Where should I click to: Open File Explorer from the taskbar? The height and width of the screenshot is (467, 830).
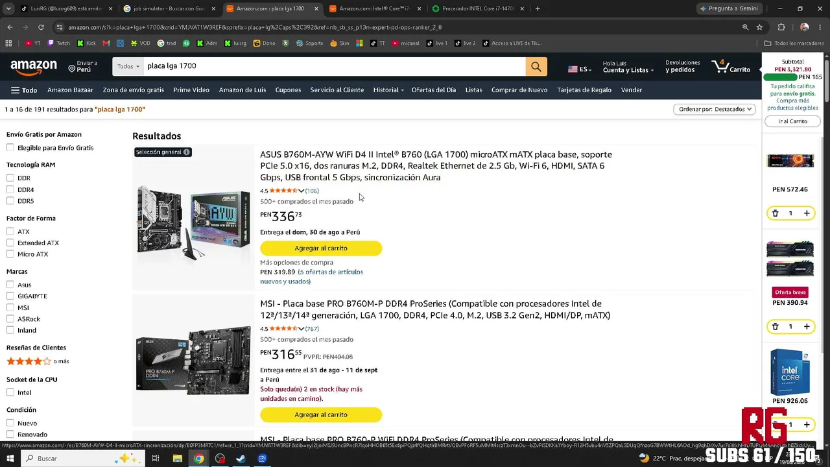177,459
